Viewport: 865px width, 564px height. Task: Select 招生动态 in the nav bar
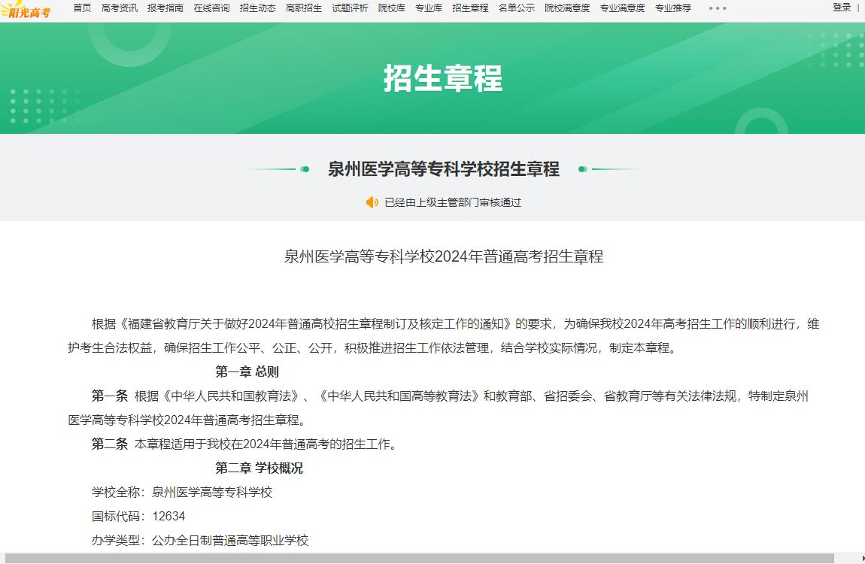258,8
